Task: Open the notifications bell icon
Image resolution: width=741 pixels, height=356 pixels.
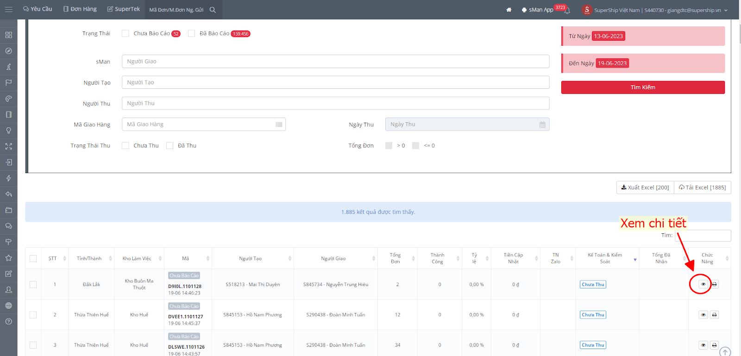Action: point(567,11)
